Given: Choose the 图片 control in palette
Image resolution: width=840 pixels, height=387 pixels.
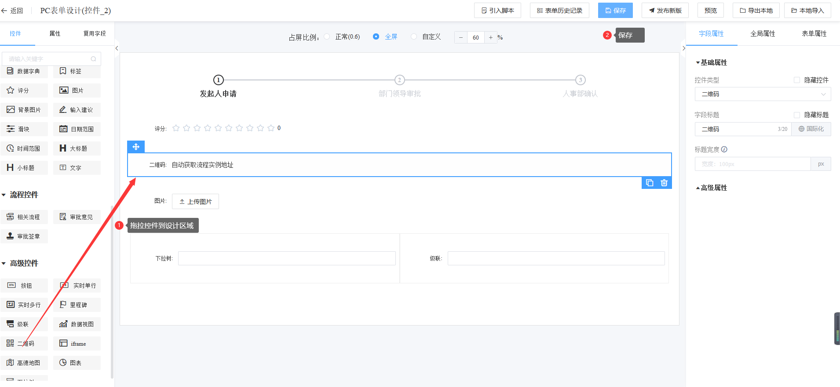Looking at the screenshot, I should coord(77,90).
